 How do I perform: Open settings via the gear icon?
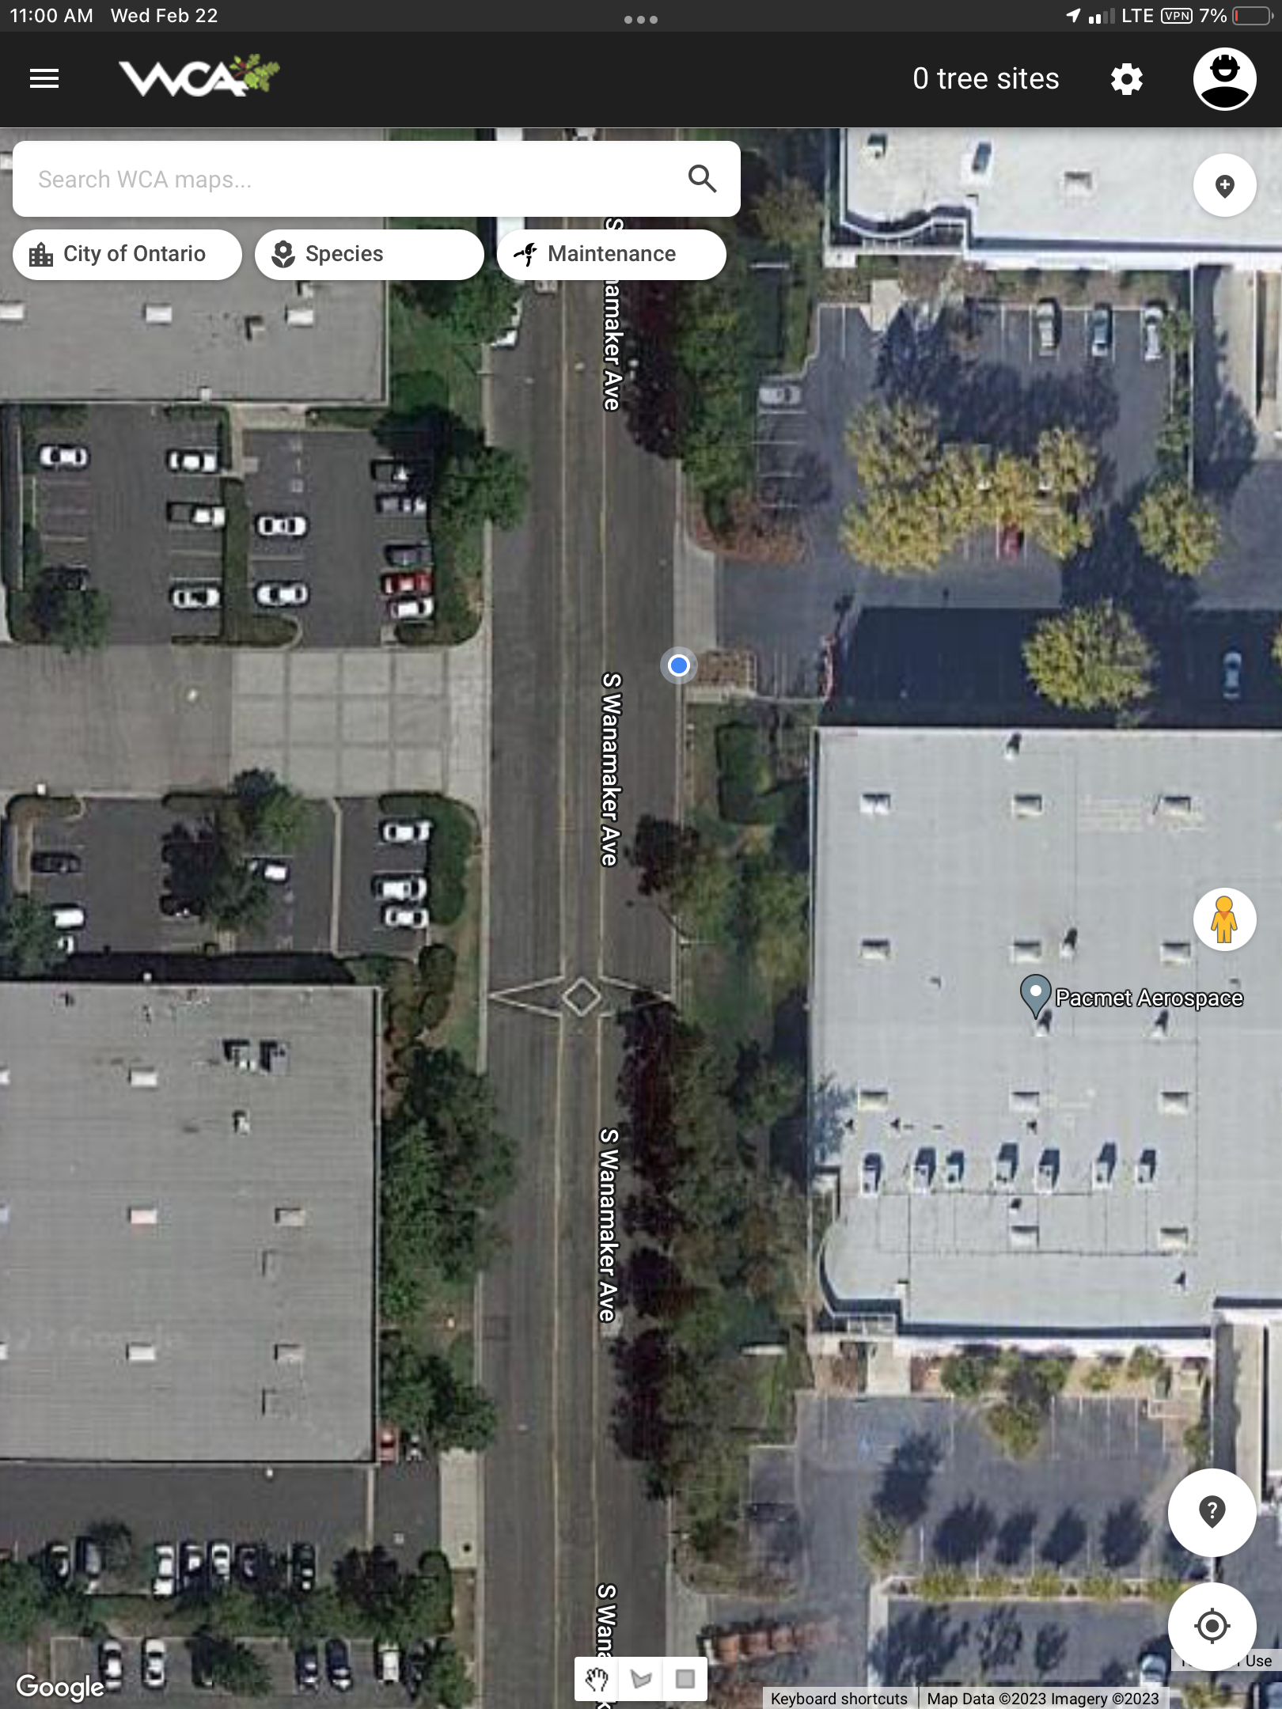pos(1126,79)
